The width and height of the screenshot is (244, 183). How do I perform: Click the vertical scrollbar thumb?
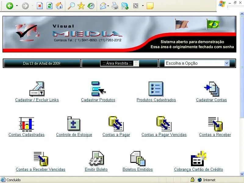(242, 67)
